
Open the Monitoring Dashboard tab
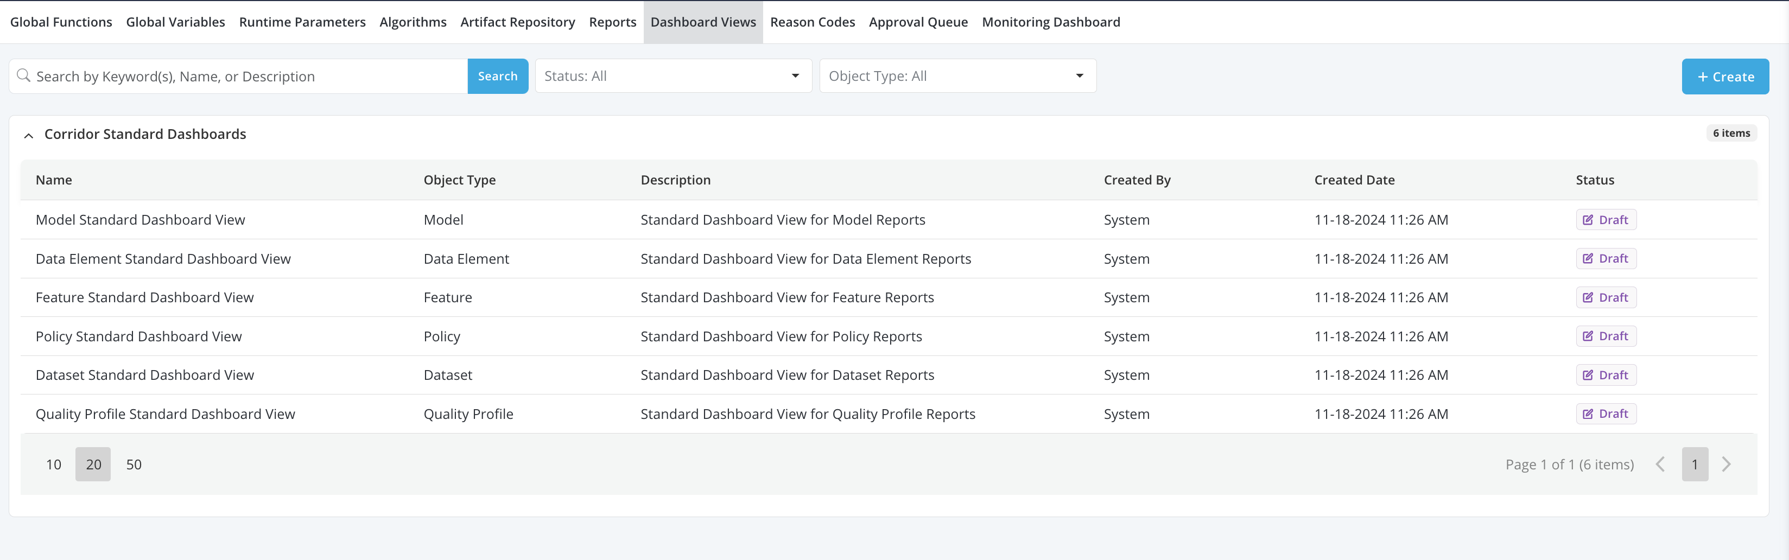pyautogui.click(x=1050, y=22)
